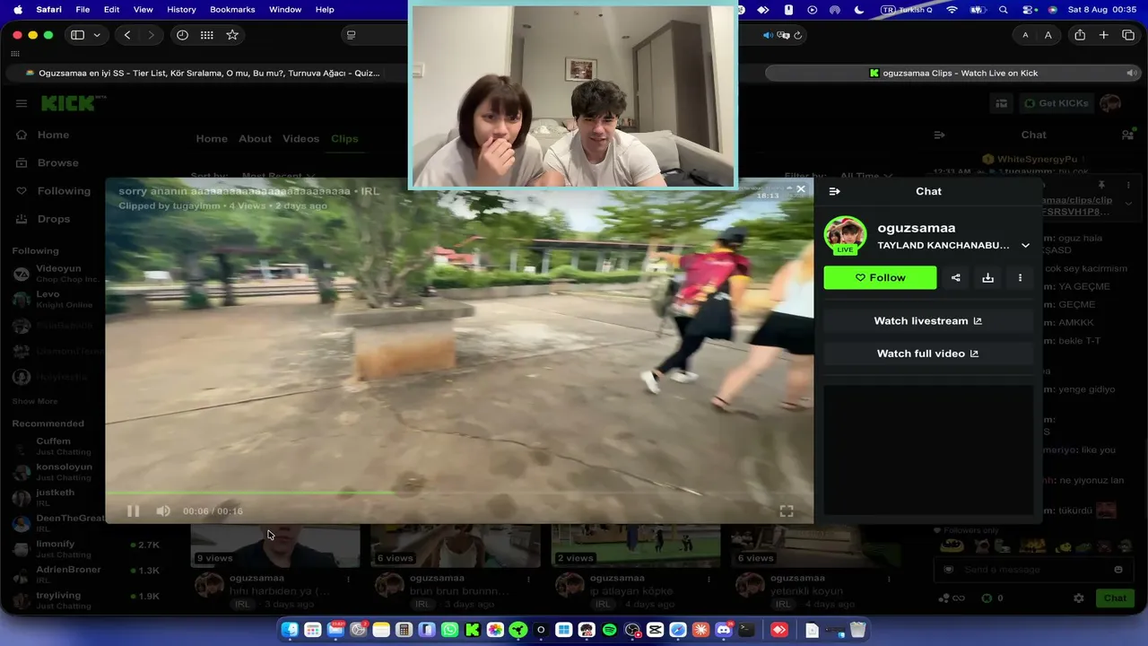Viewport: 1148px width, 646px height.
Task: Open Browse in the Kick sidebar
Action: tap(57, 162)
